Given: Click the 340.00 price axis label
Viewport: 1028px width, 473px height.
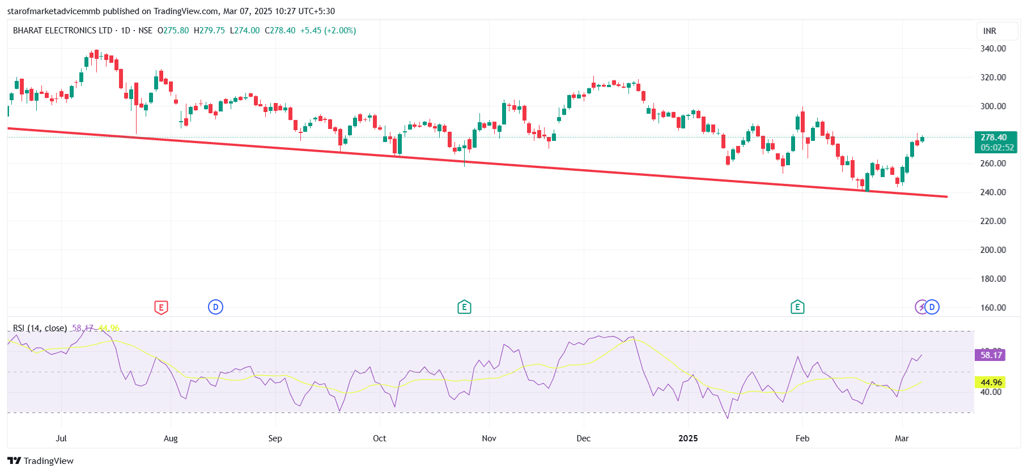Looking at the screenshot, I should (993, 49).
